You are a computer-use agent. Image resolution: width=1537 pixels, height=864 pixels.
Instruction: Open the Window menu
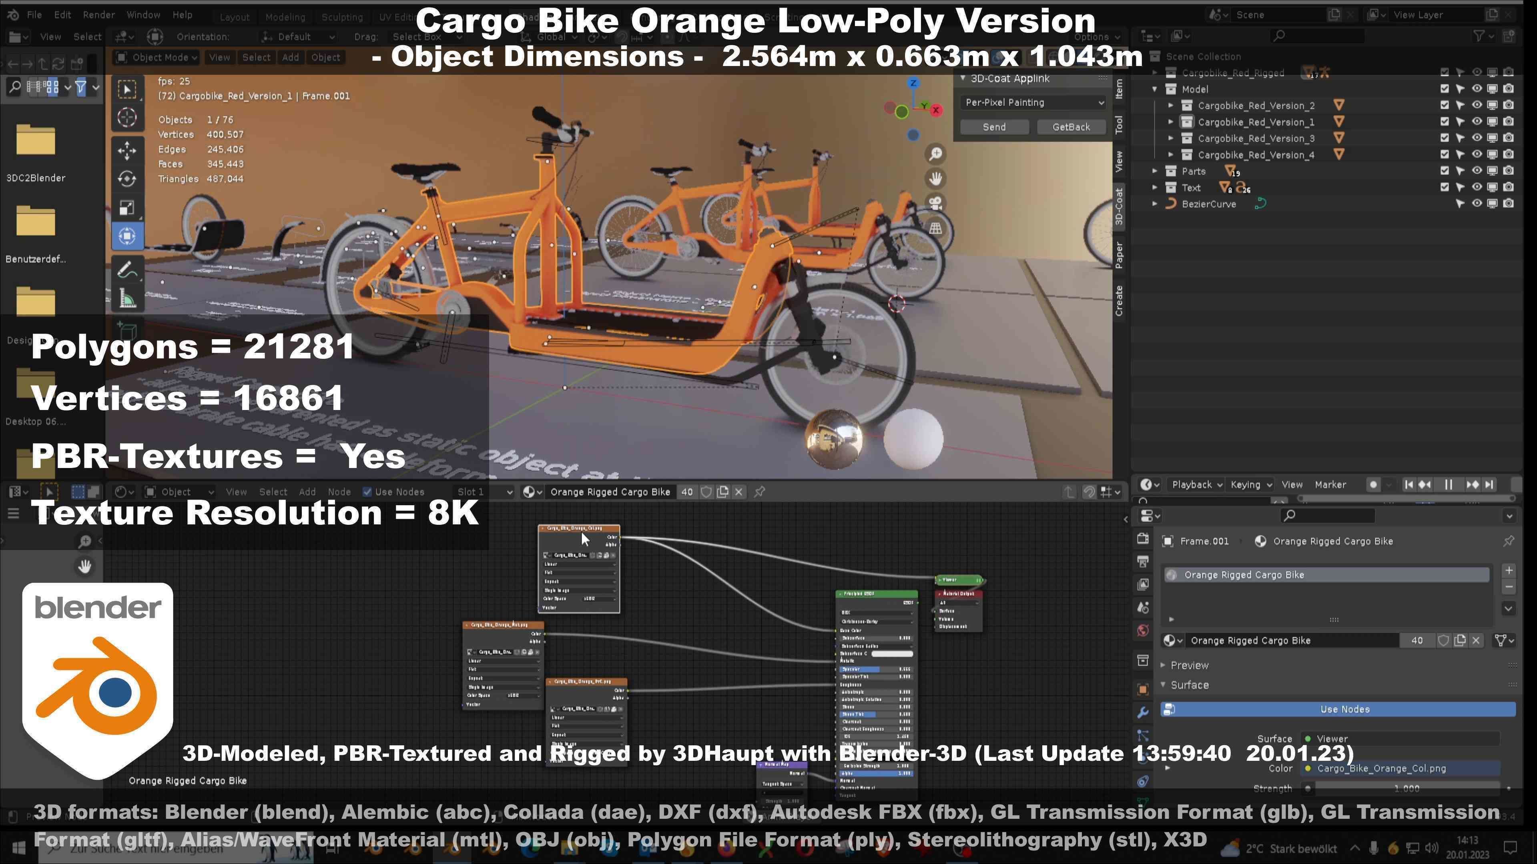pos(143,14)
